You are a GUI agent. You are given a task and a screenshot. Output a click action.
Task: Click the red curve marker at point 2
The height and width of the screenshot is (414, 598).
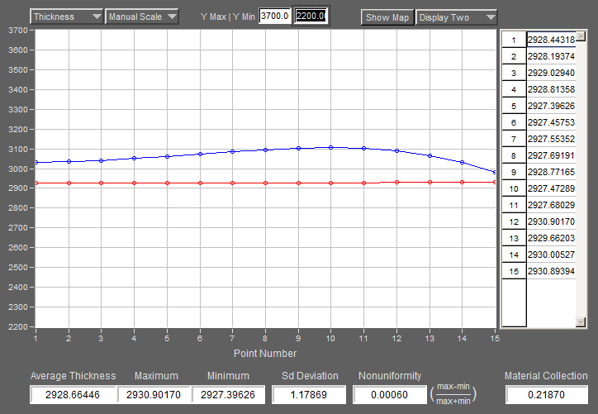click(x=69, y=183)
